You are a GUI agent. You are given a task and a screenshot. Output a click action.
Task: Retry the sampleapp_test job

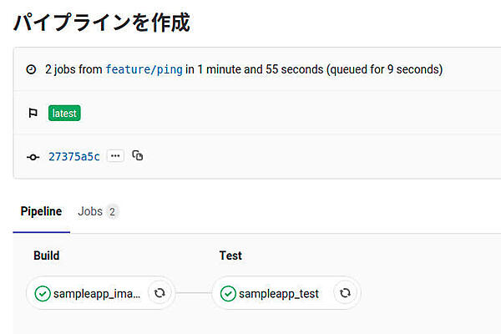coord(345,293)
